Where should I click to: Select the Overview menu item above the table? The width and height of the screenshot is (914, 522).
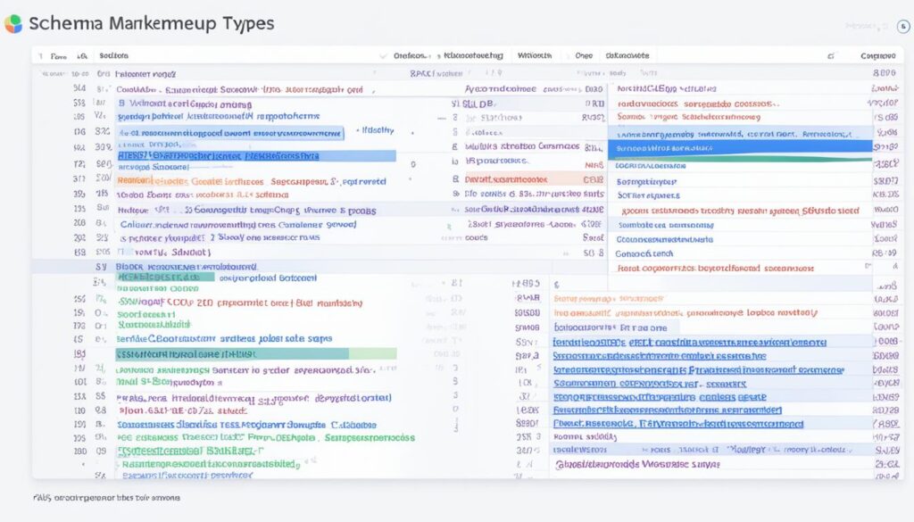tap(411, 54)
